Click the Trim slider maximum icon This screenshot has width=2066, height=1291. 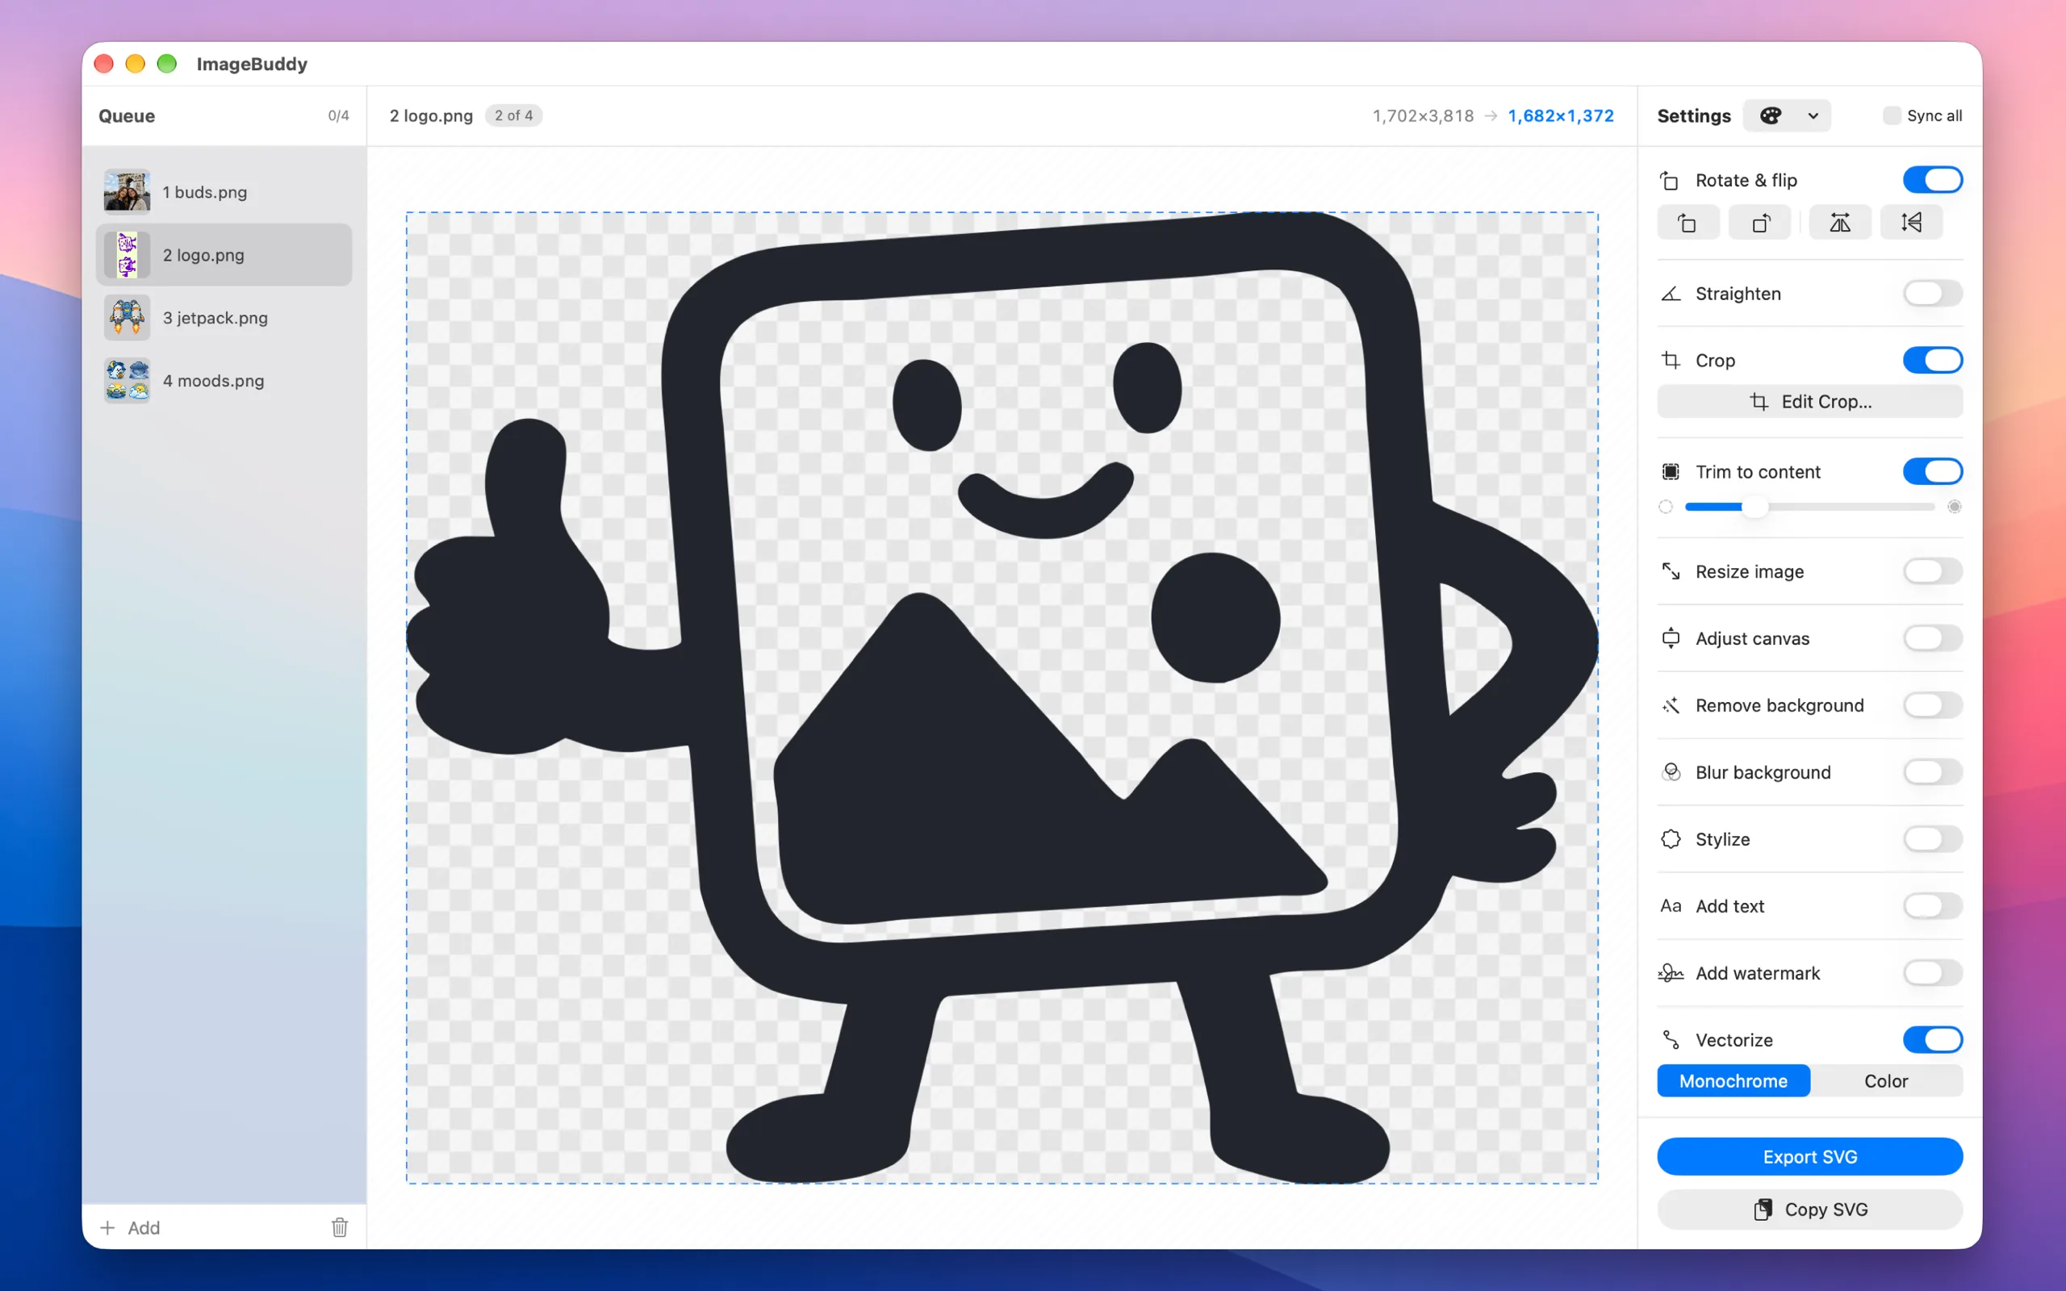(1954, 508)
